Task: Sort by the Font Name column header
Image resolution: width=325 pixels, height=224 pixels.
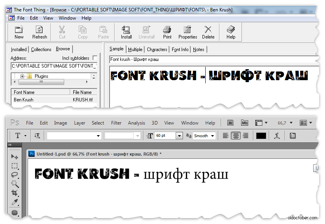Action: point(41,92)
